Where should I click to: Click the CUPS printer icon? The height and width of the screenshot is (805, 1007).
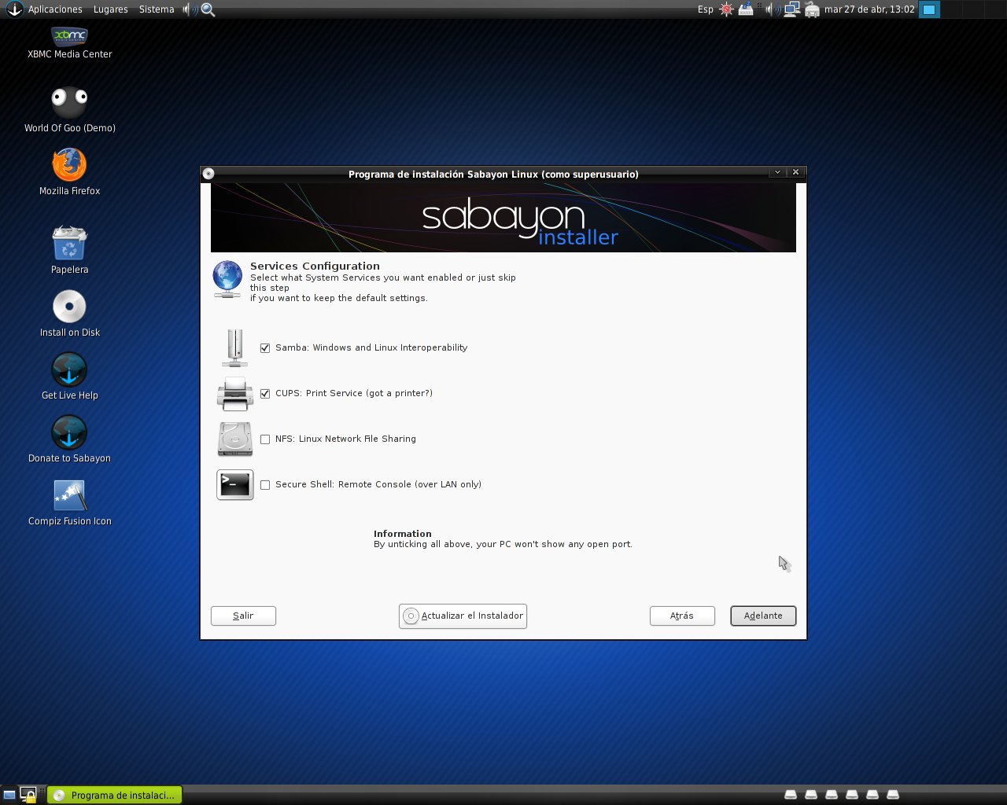click(234, 394)
